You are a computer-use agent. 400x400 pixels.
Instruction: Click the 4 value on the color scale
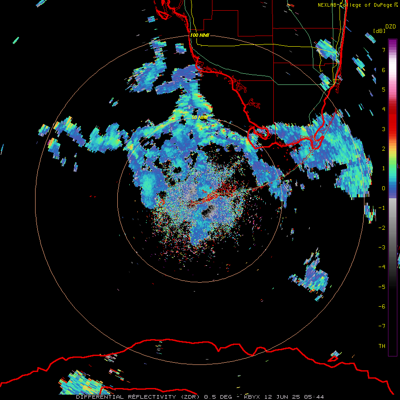click(x=384, y=109)
